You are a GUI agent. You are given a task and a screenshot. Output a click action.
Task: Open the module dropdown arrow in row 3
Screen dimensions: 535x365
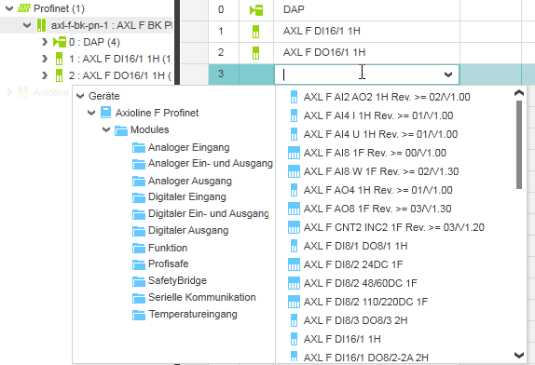(x=448, y=74)
